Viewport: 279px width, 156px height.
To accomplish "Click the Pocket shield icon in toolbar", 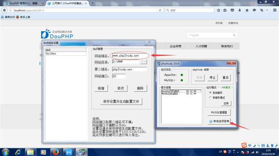I will (232, 10).
